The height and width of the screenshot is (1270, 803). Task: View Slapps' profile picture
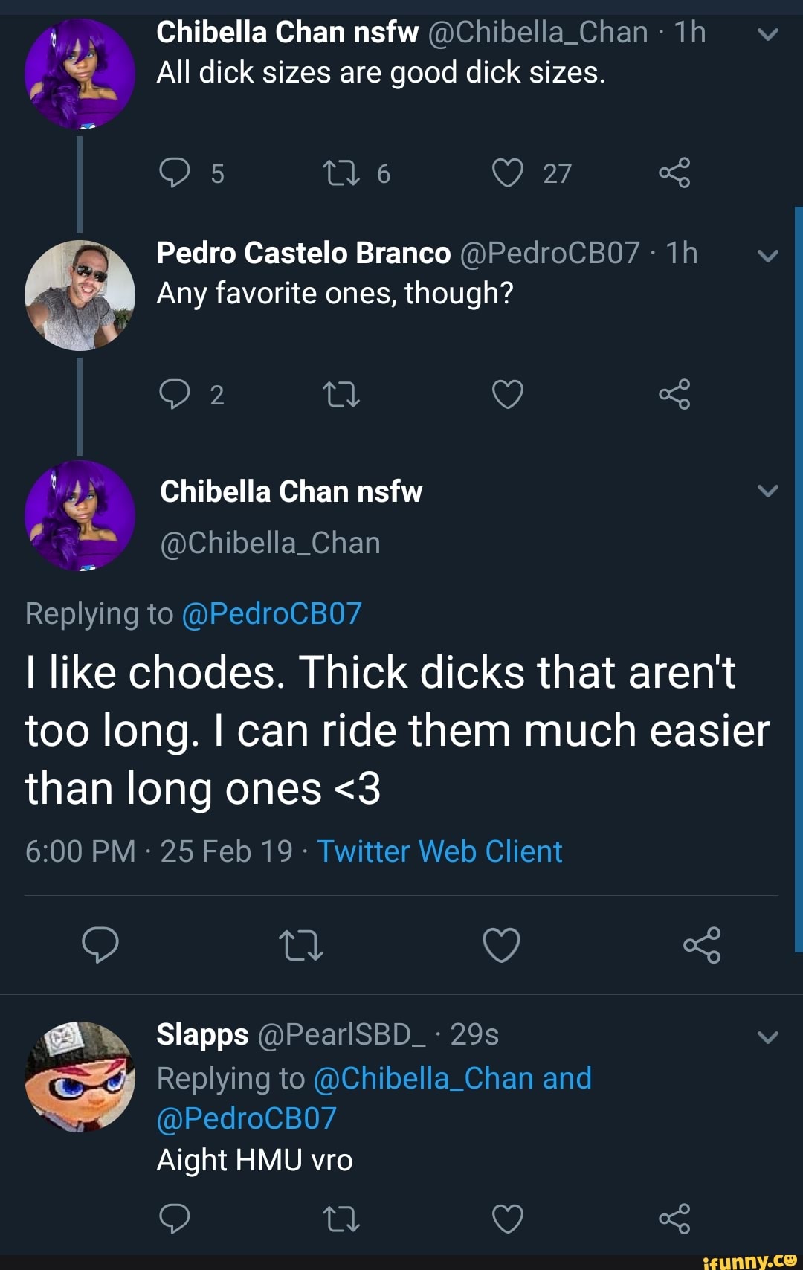tap(80, 1077)
